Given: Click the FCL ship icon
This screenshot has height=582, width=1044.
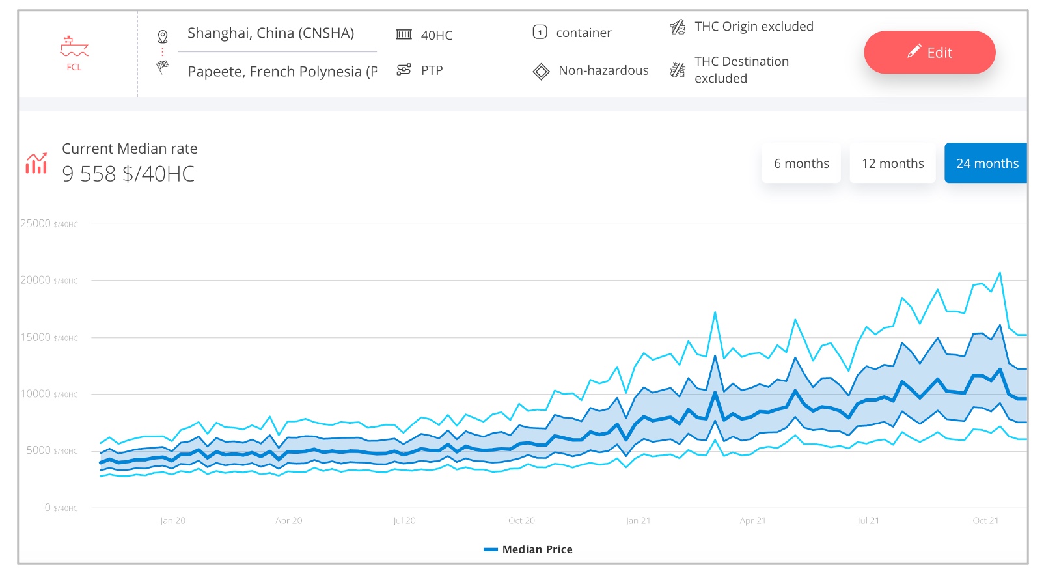Looking at the screenshot, I should click(x=74, y=46).
